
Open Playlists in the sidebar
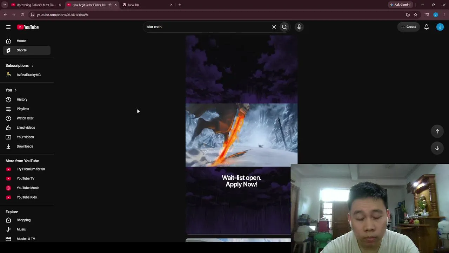click(27, 109)
